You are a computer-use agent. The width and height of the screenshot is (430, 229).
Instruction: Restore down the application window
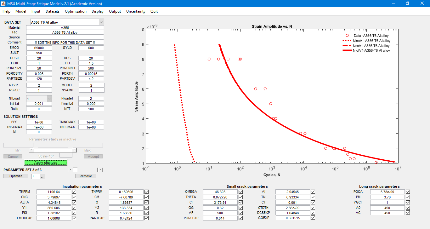[408, 3]
